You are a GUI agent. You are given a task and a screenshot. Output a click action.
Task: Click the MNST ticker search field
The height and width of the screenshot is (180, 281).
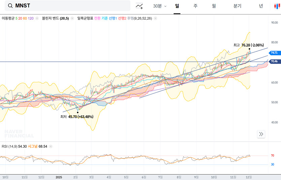pyautogui.click(x=67, y=6)
